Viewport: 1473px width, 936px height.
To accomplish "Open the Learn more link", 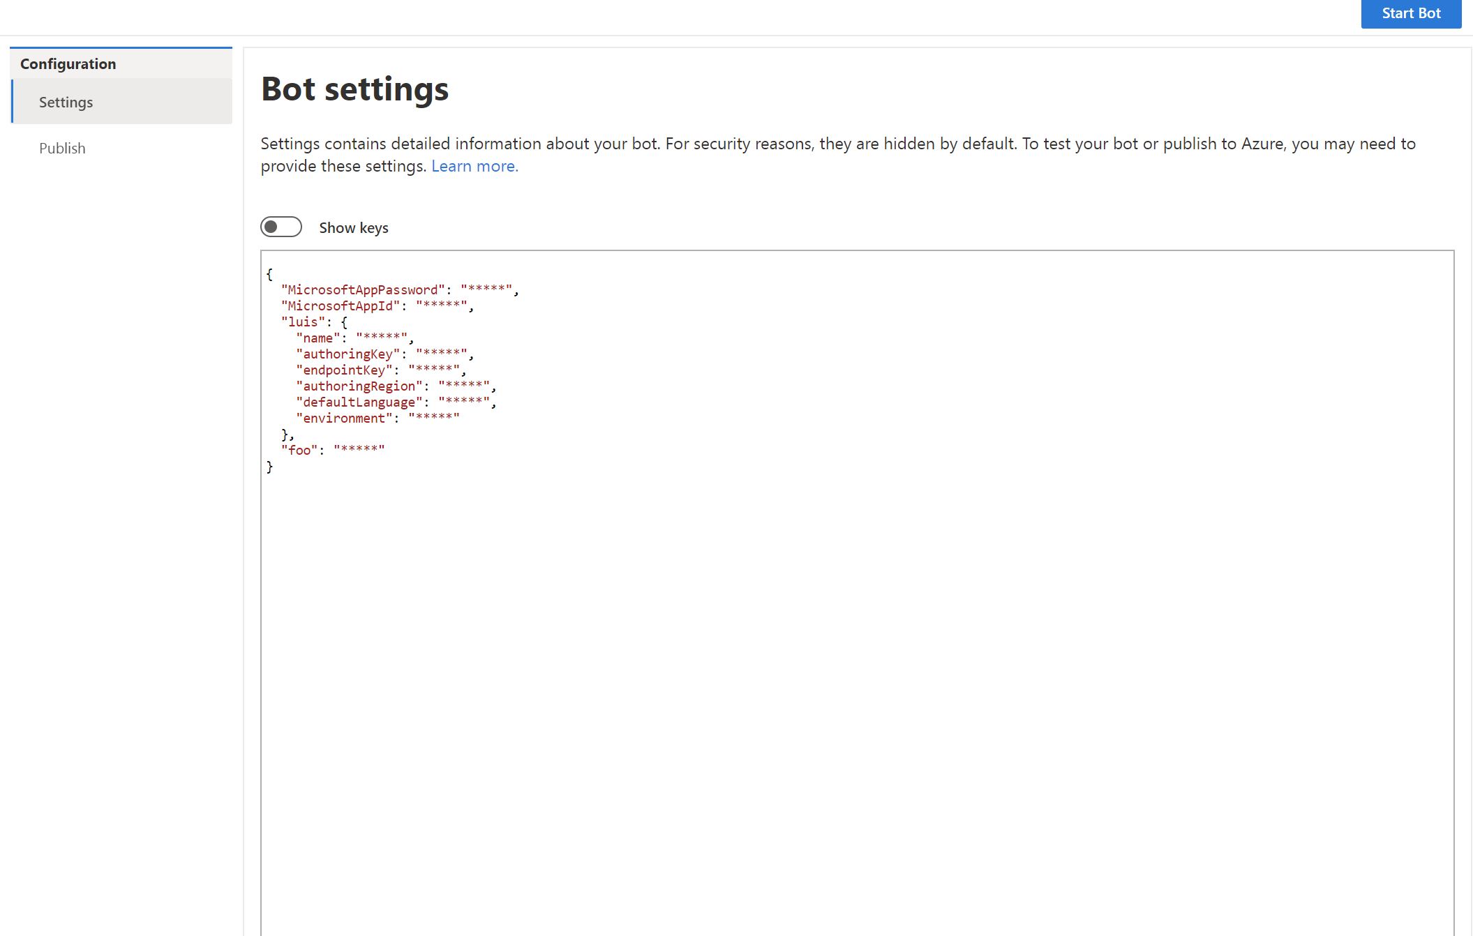I will 474,166.
